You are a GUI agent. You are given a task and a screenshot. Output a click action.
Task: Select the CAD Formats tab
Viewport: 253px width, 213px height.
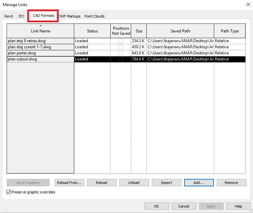point(44,16)
